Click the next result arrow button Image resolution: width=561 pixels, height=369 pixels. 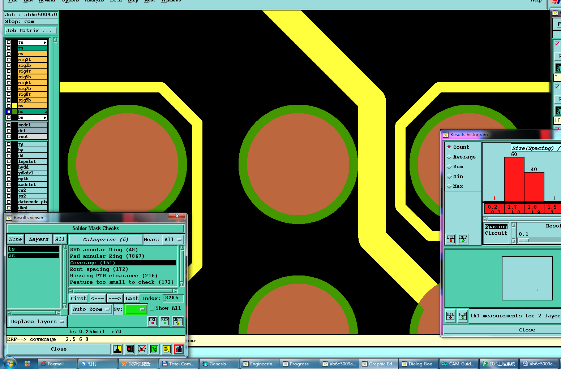[115, 298]
